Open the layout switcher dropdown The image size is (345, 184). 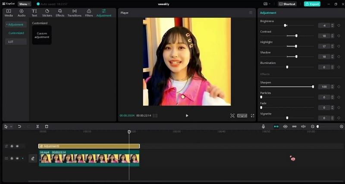click(267, 4)
